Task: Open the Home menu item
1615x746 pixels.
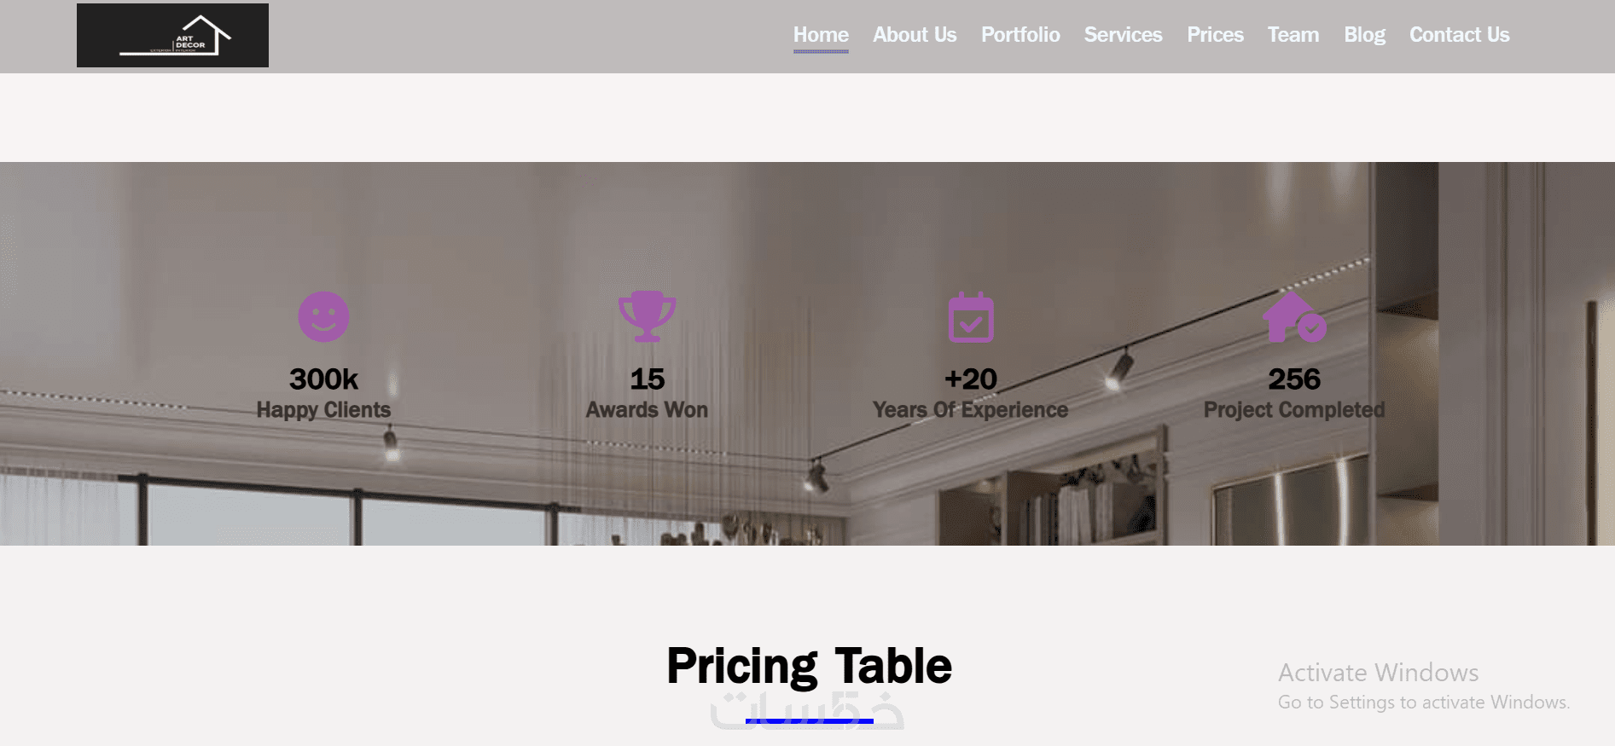Action: pos(821,35)
